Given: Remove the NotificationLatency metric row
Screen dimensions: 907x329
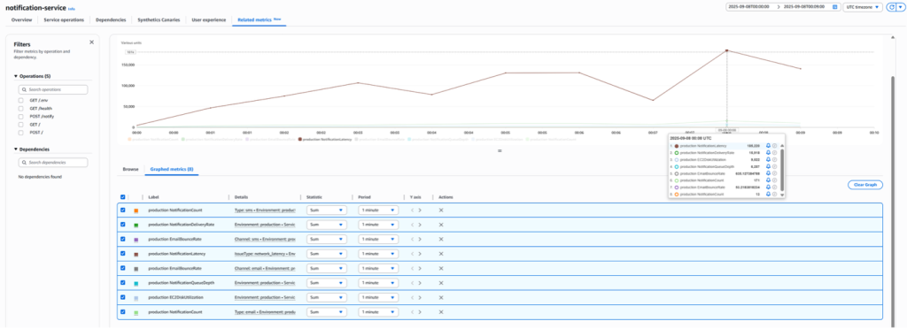Looking at the screenshot, I should 441,254.
